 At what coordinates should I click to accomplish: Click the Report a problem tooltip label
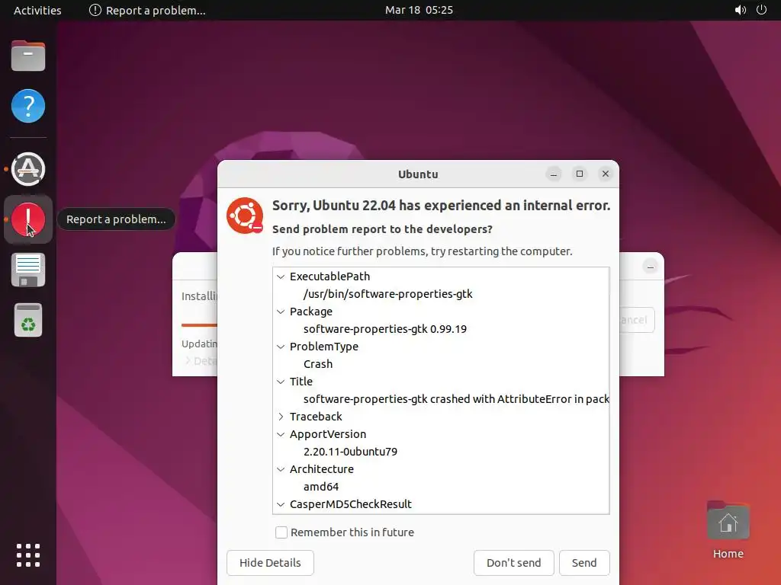116,219
